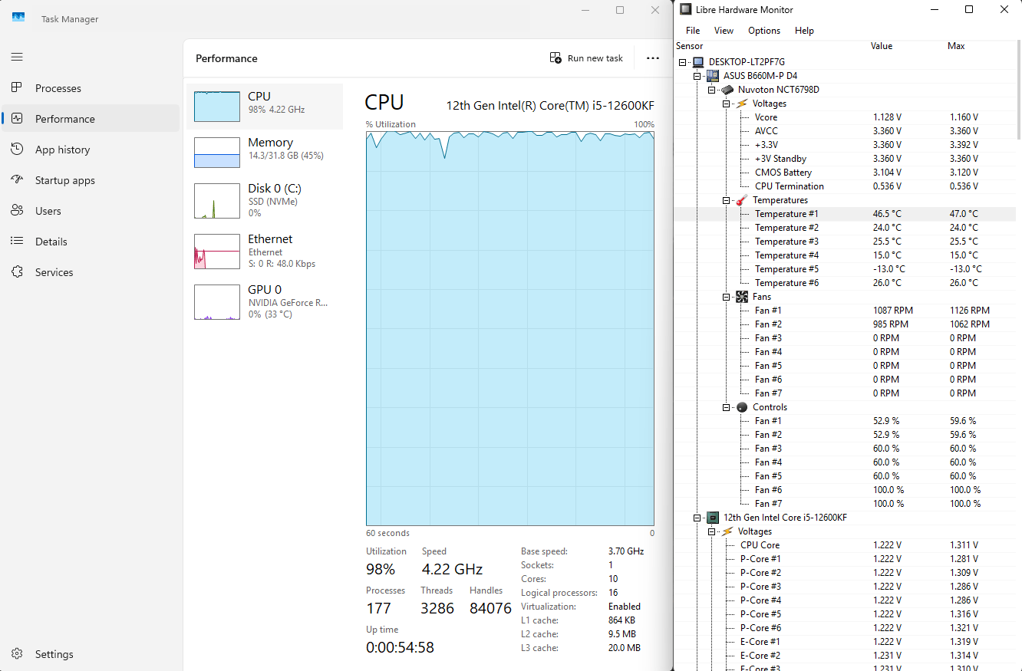Click the Up time value 0:00:54:58
The height and width of the screenshot is (671, 1022).
click(400, 647)
